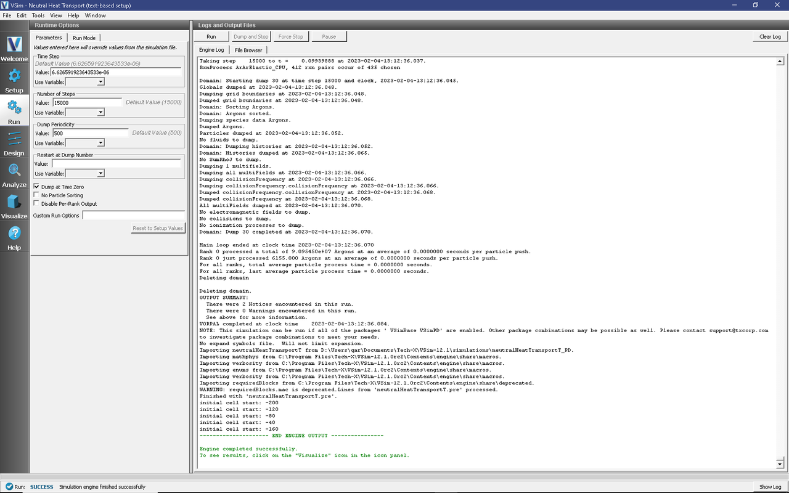The height and width of the screenshot is (493, 789).
Task: Toggle Dump at Time Zero checkbox
Action: pyautogui.click(x=36, y=187)
